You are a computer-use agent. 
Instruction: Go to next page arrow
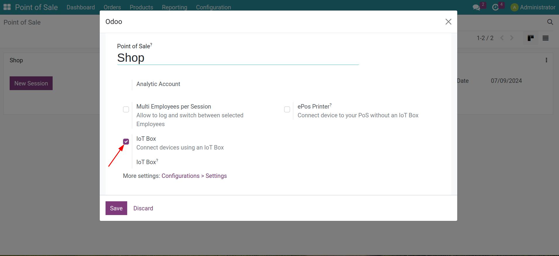point(512,38)
